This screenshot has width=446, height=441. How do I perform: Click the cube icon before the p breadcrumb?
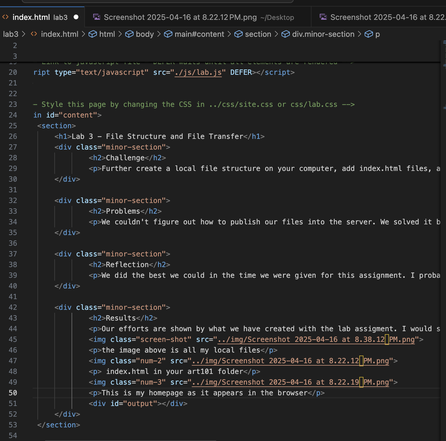pyautogui.click(x=368, y=34)
